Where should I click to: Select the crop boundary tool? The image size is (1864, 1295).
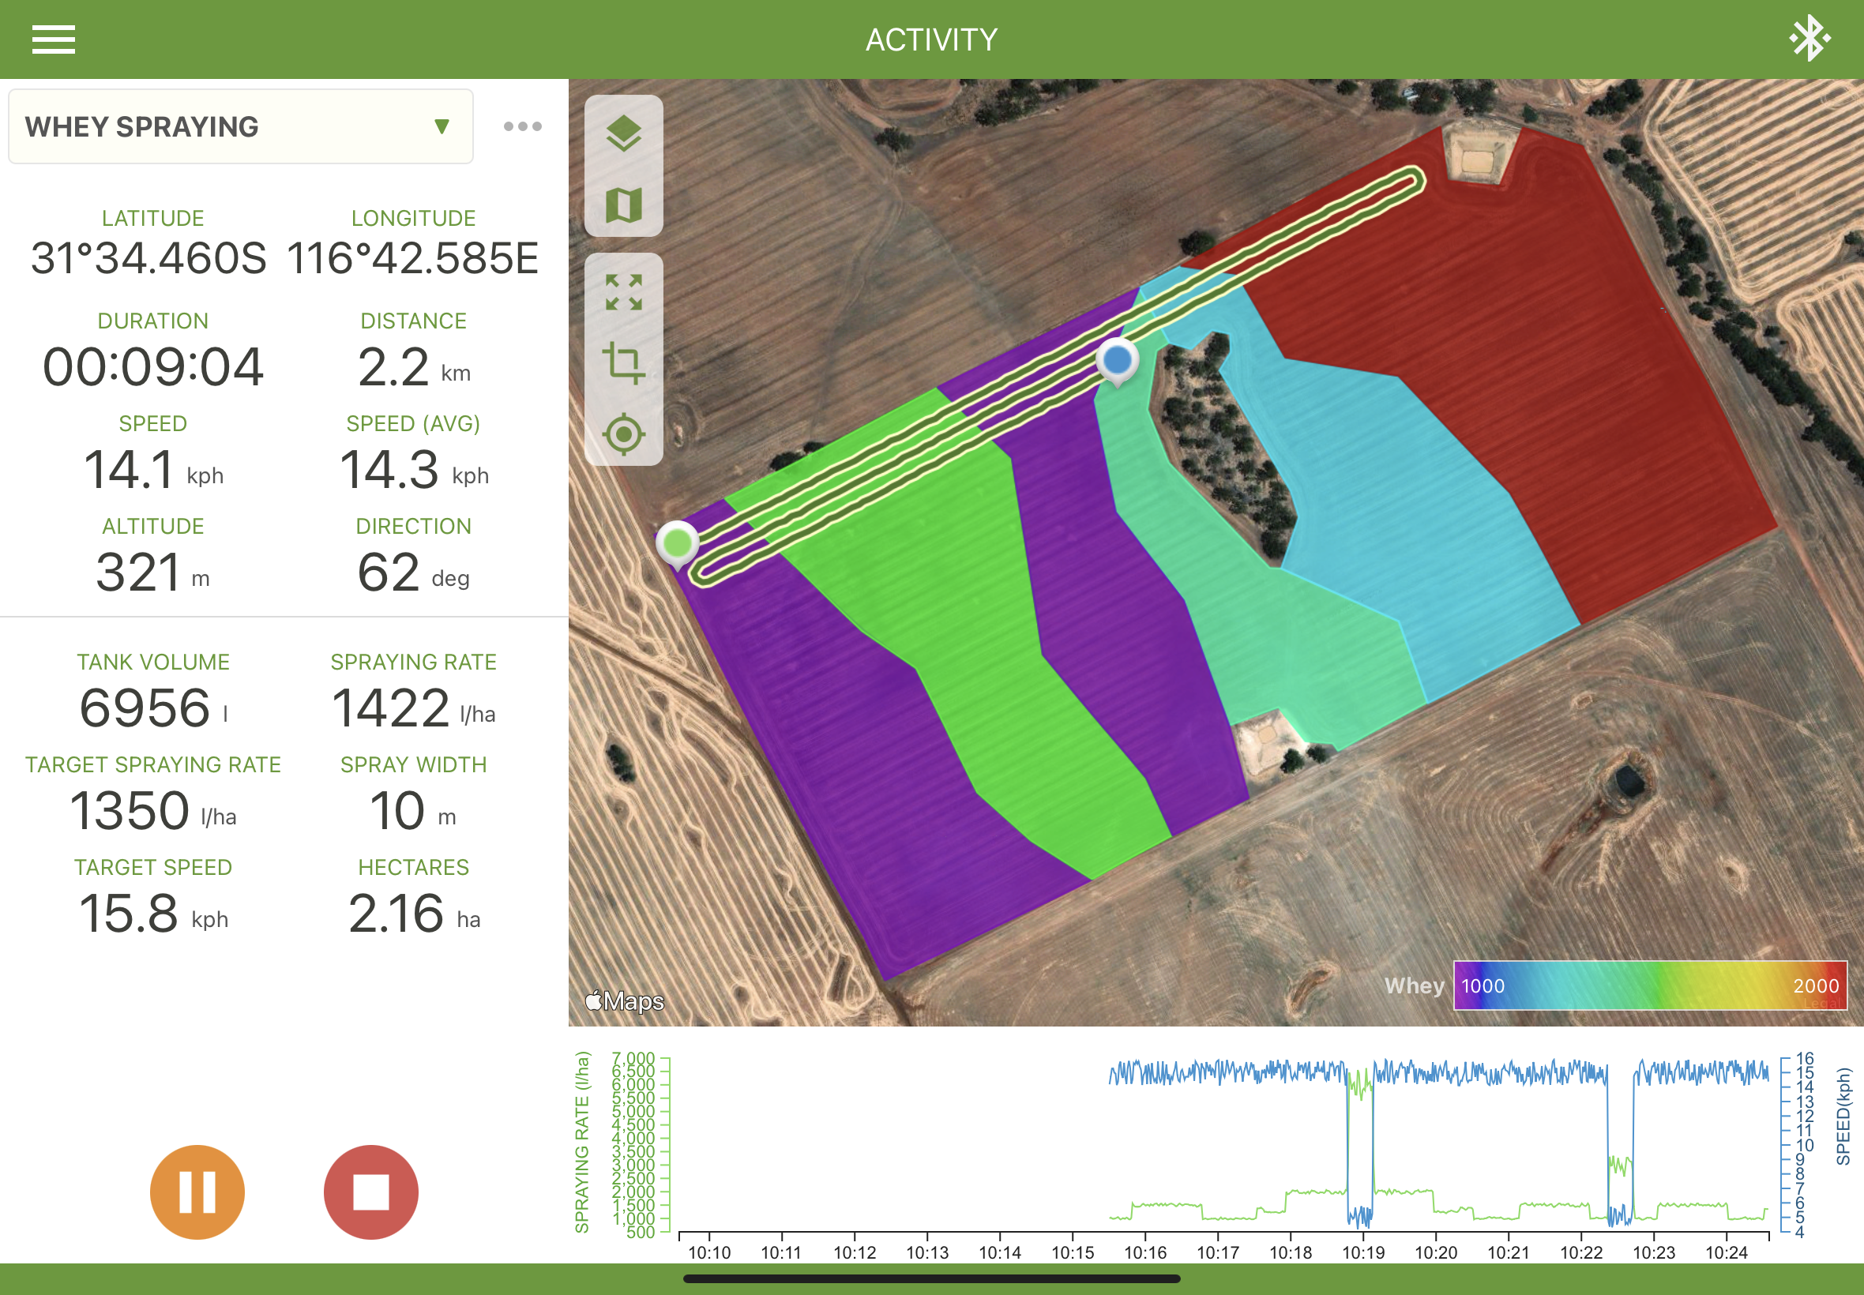[x=623, y=362]
